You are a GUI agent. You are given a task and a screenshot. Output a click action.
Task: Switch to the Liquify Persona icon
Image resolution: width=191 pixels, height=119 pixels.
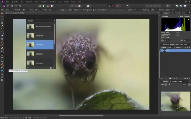click(x=8, y=6)
